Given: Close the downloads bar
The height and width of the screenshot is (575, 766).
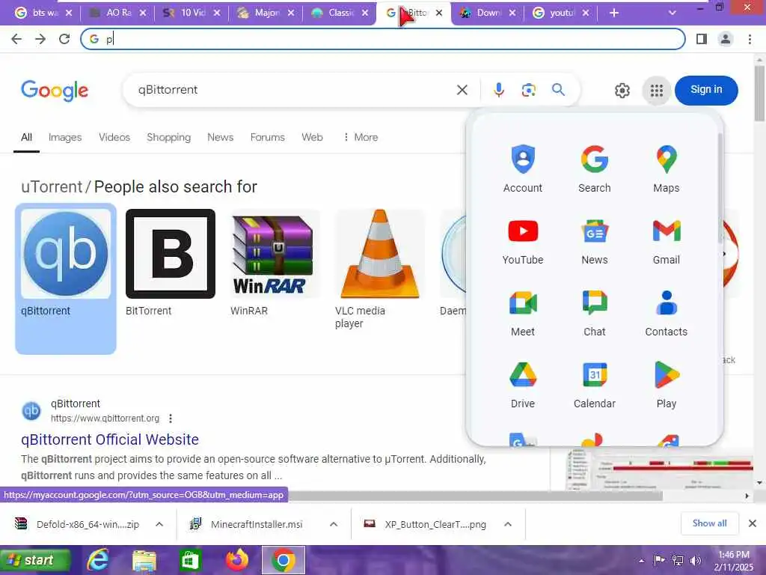Looking at the screenshot, I should point(753,523).
